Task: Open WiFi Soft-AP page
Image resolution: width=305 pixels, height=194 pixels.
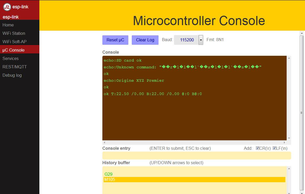Action: pos(14,42)
